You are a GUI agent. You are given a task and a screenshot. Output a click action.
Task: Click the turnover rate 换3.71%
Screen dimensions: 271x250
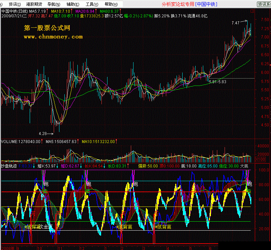[179, 16]
